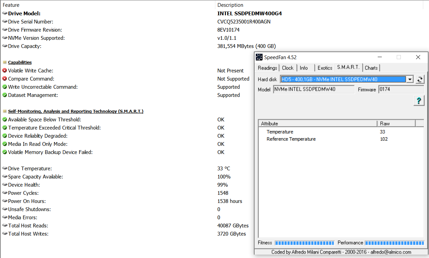Click the drive icon beside Drive Serial Number
The width and height of the screenshot is (429, 258).
tap(5, 22)
